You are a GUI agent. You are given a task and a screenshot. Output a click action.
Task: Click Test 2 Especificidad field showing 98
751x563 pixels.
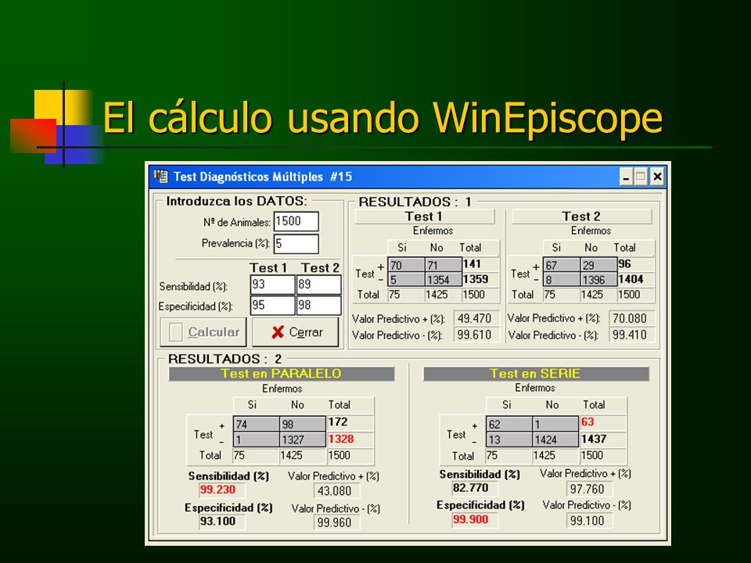(x=319, y=306)
